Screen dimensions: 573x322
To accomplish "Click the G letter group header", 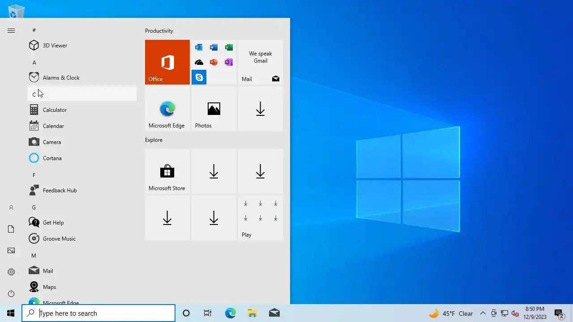I will click(x=82, y=207).
